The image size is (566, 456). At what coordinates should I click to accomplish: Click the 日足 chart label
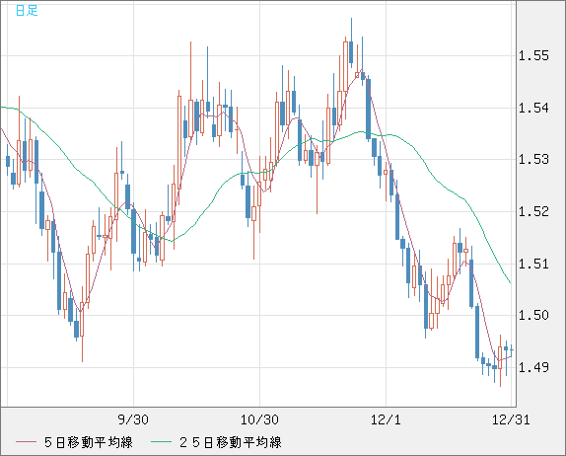pyautogui.click(x=27, y=11)
